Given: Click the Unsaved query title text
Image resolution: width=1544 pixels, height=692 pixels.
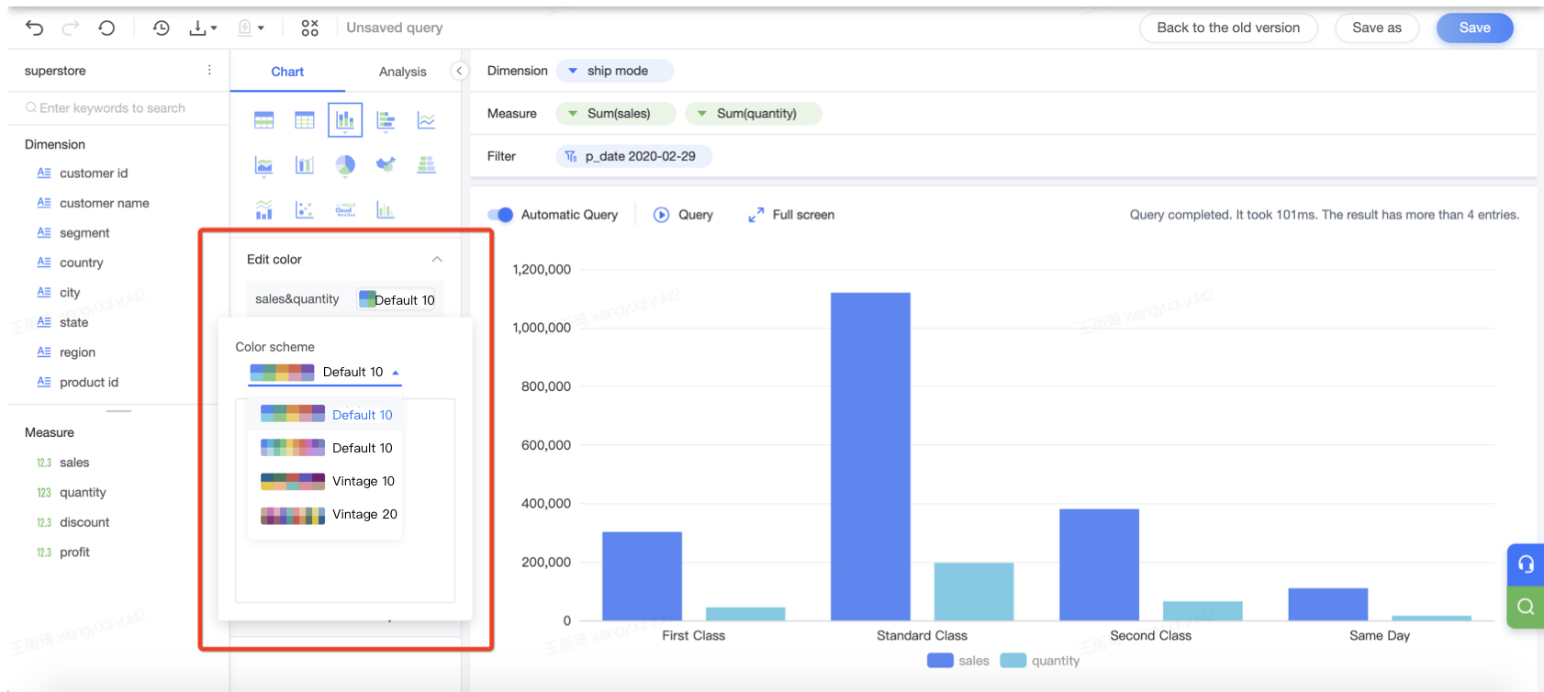Looking at the screenshot, I should (395, 28).
